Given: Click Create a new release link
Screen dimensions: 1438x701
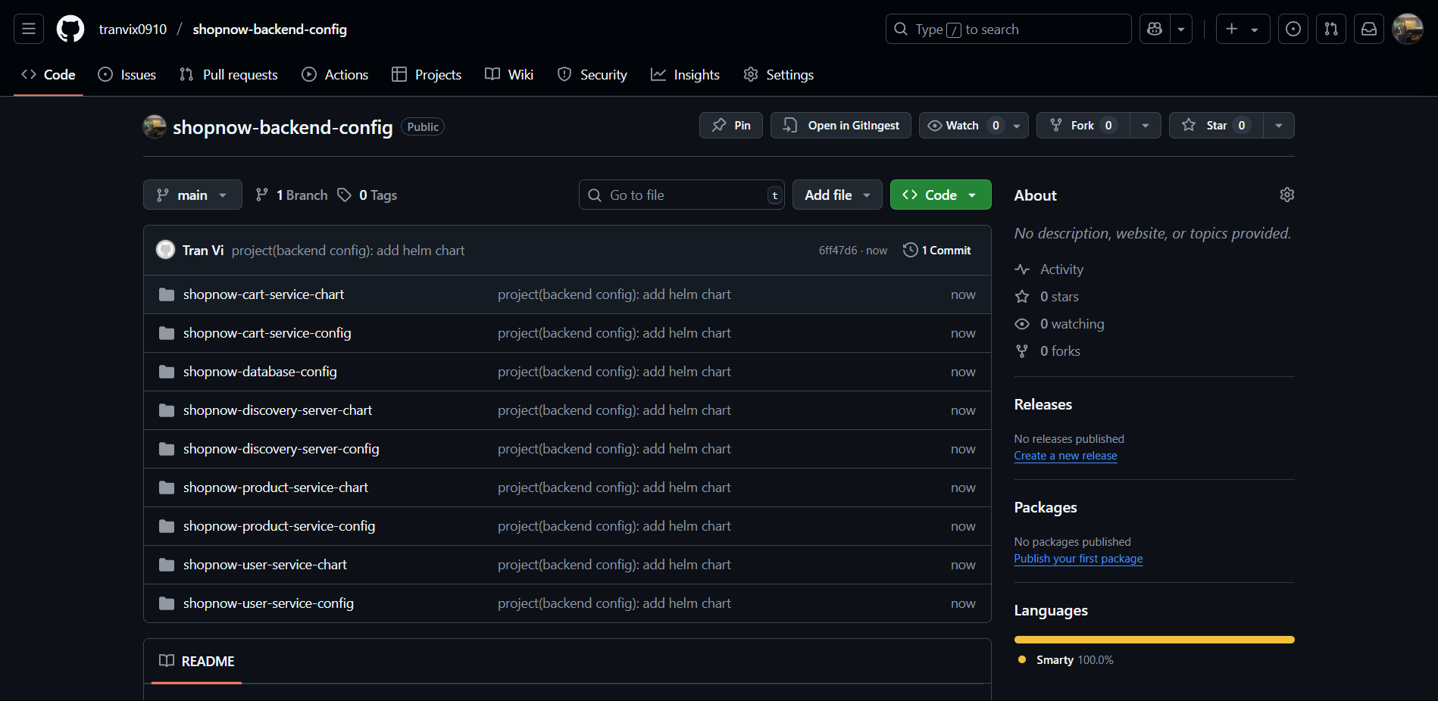Looking at the screenshot, I should 1065,455.
